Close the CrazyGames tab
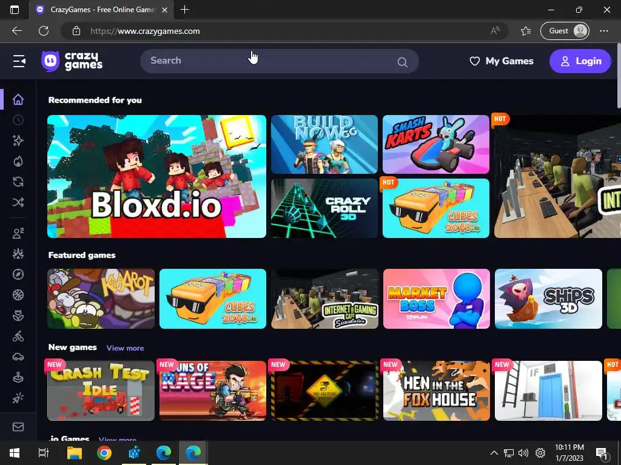 tap(165, 10)
